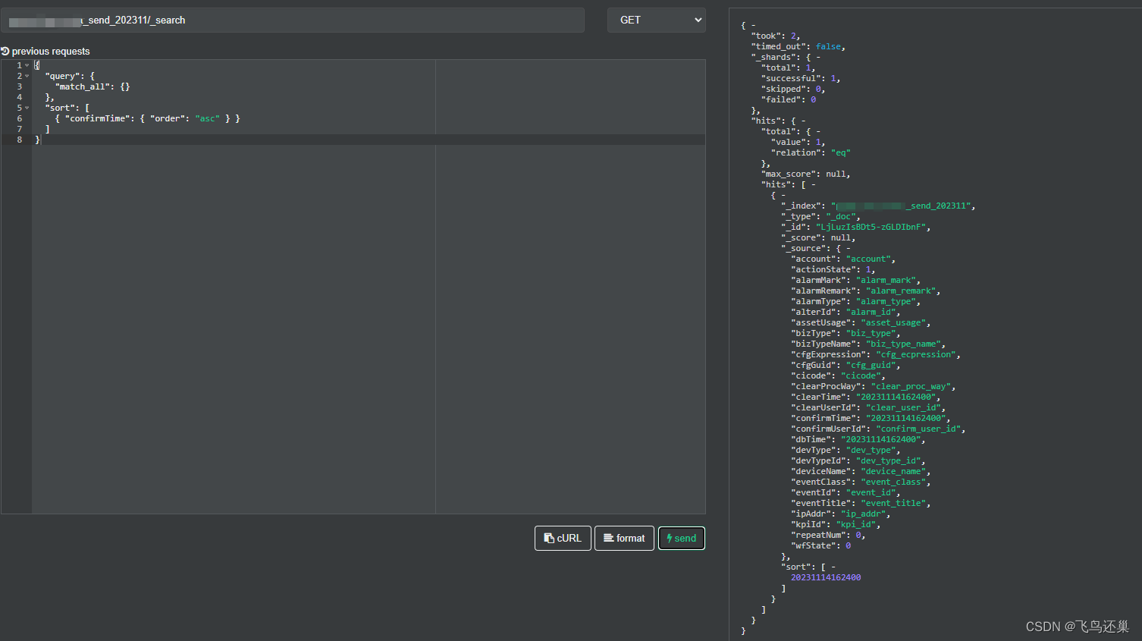Click the fold arrow beside line 2

pyautogui.click(x=27, y=75)
